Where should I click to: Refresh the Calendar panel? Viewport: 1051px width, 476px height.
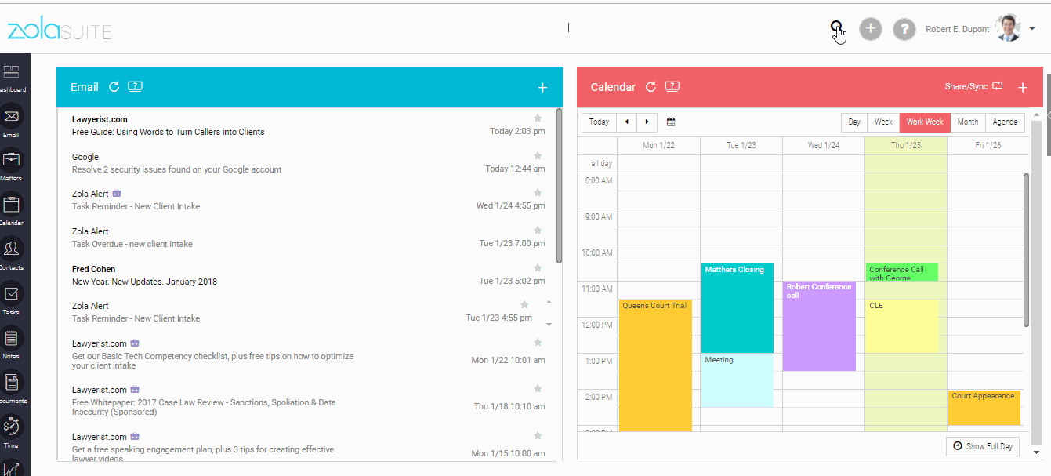pos(651,87)
